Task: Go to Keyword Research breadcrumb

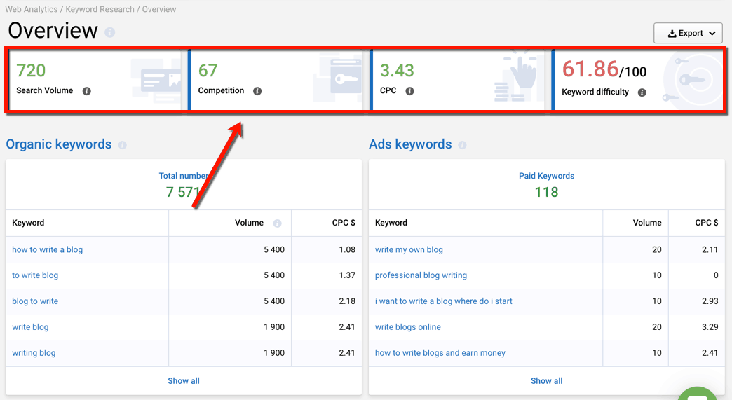Action: click(x=100, y=9)
